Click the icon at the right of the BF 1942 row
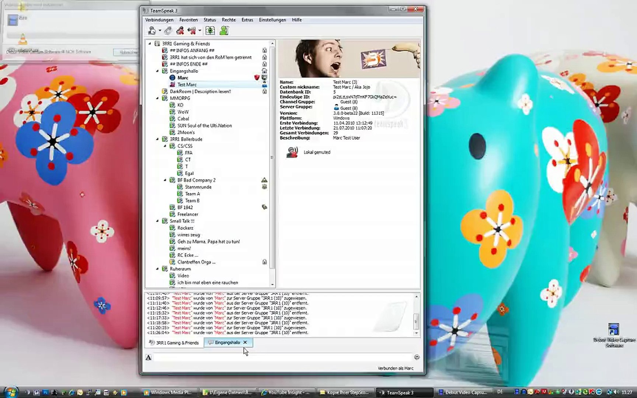The height and width of the screenshot is (398, 637). point(264,207)
